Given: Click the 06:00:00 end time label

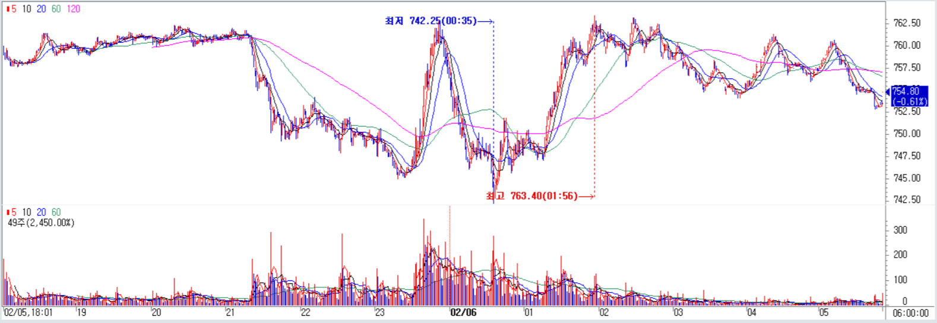Looking at the screenshot, I should (910, 313).
